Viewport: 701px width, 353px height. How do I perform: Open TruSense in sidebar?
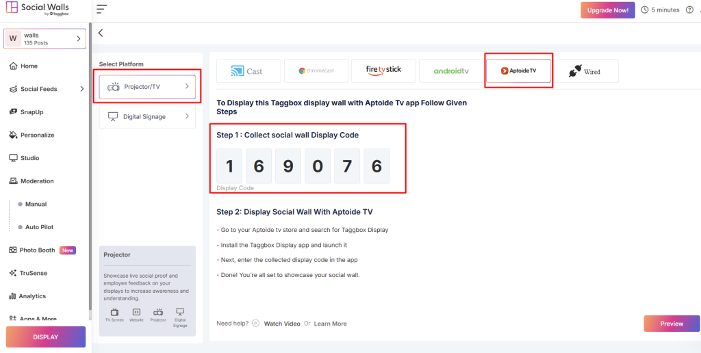coord(34,273)
